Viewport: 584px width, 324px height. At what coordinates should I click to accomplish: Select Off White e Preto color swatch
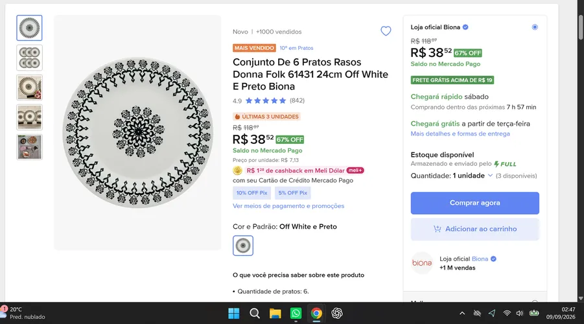click(x=243, y=246)
